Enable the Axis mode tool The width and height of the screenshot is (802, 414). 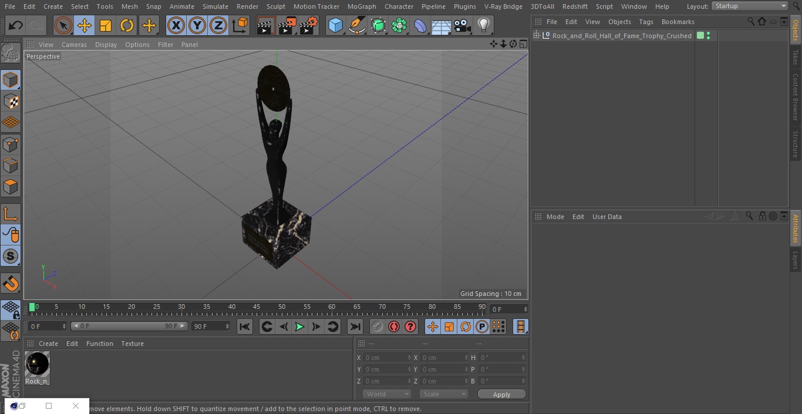click(x=11, y=214)
